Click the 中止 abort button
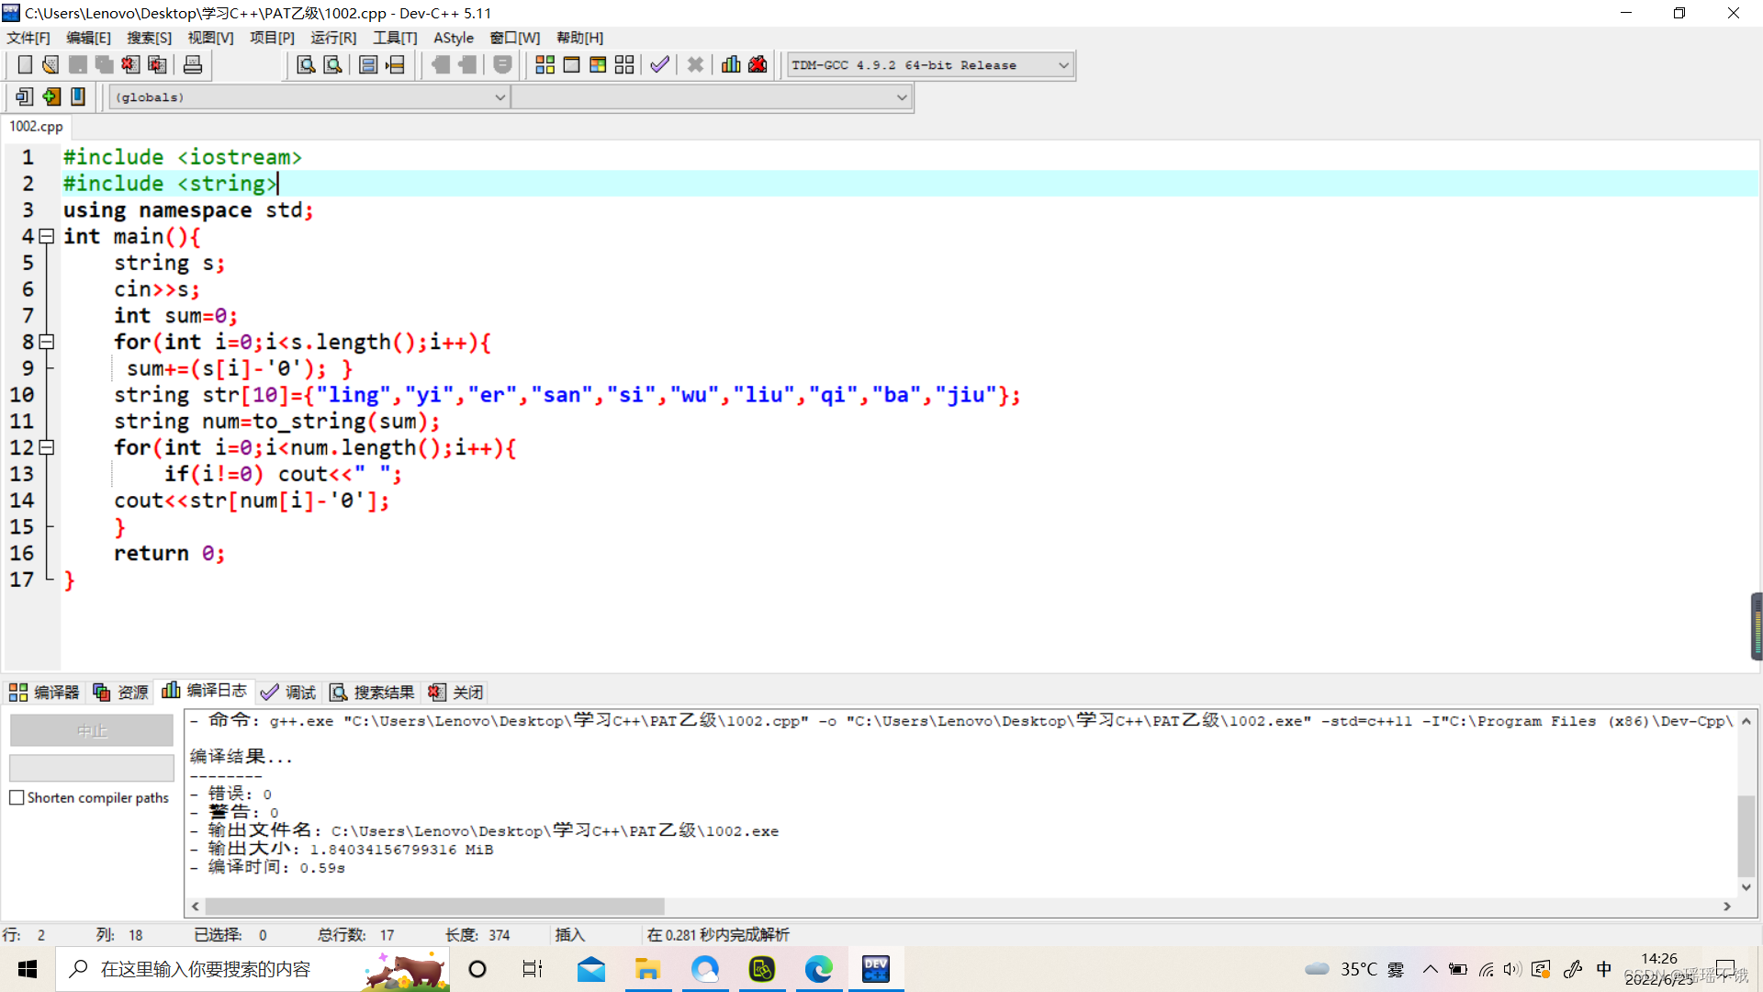 pyautogui.click(x=91, y=730)
